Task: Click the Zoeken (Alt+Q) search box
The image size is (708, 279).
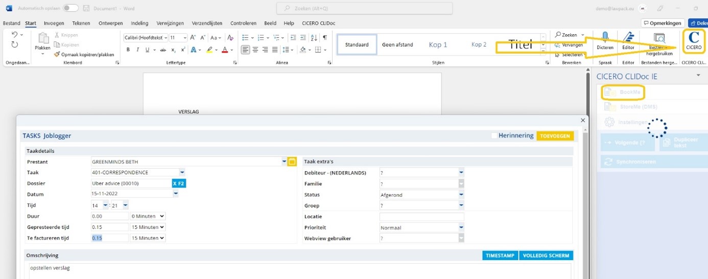Action: (x=364, y=8)
